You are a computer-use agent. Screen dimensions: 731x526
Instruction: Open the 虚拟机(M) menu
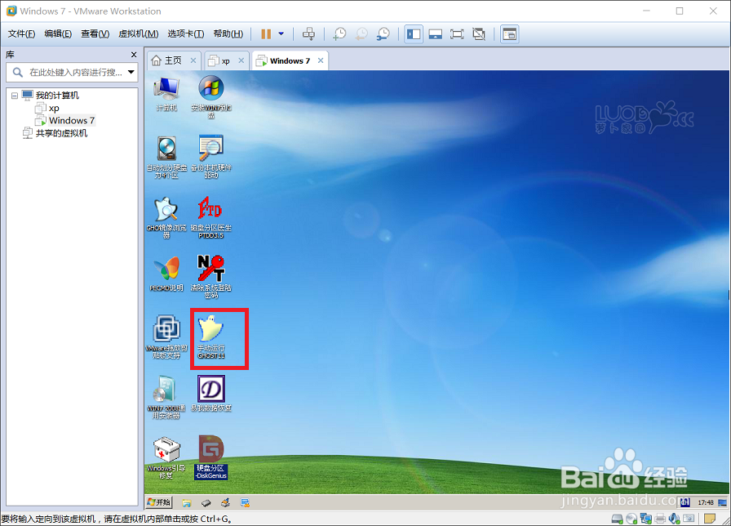[139, 34]
